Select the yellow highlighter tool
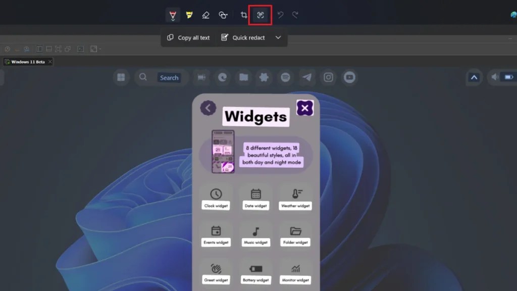This screenshot has height=291, width=517. point(188,15)
